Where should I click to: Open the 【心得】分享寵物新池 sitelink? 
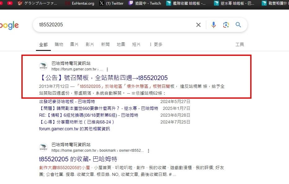pyautogui.click(x=77, y=122)
